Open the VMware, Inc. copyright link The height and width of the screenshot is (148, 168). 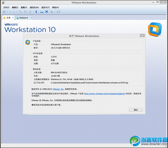[x=58, y=89]
